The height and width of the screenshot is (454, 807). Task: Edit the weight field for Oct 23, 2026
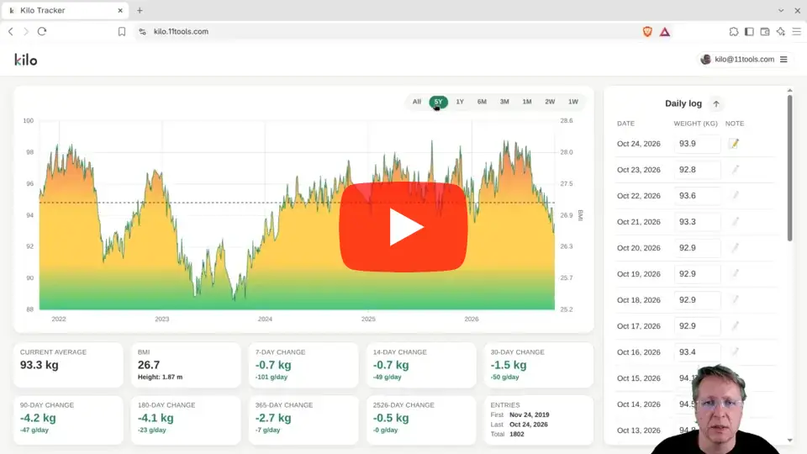click(x=698, y=169)
